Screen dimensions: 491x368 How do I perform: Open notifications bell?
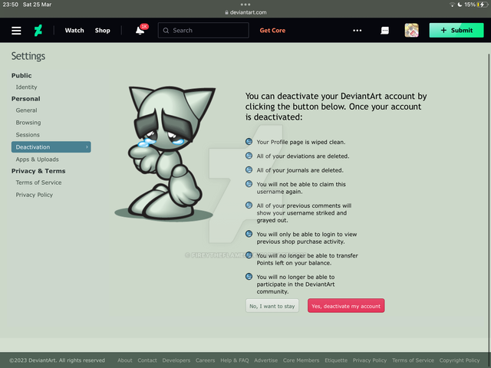140,31
